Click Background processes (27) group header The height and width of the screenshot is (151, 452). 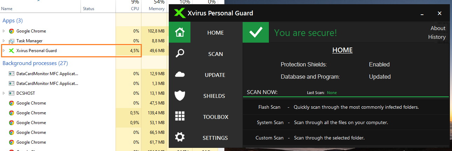[35, 63]
